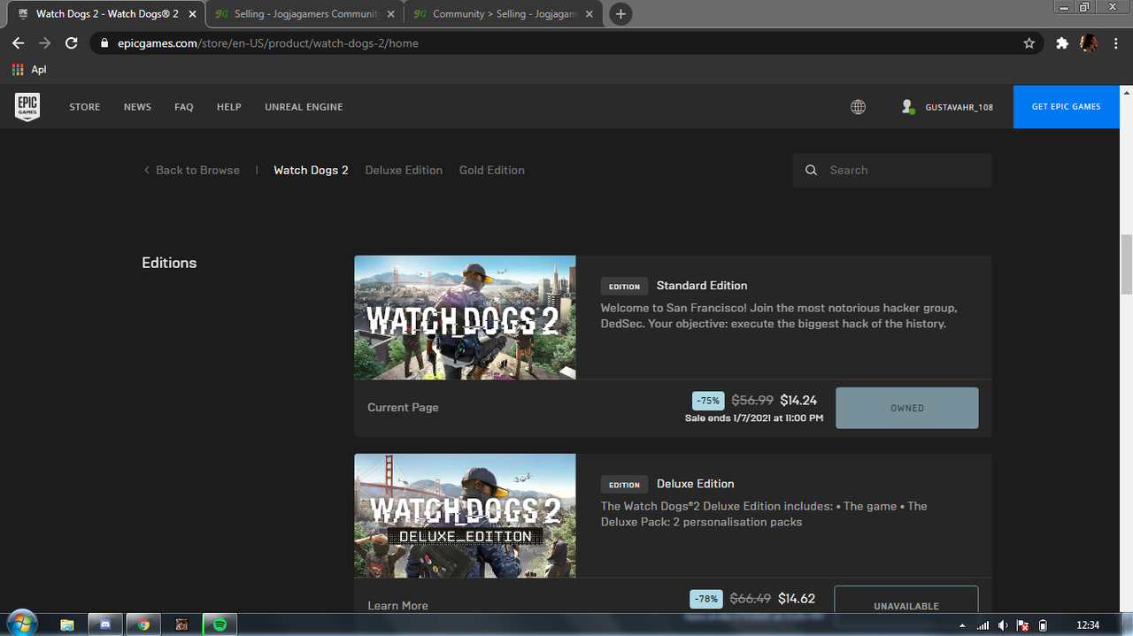The height and width of the screenshot is (636, 1133).
Task: Open the language globe selector
Action: (858, 107)
